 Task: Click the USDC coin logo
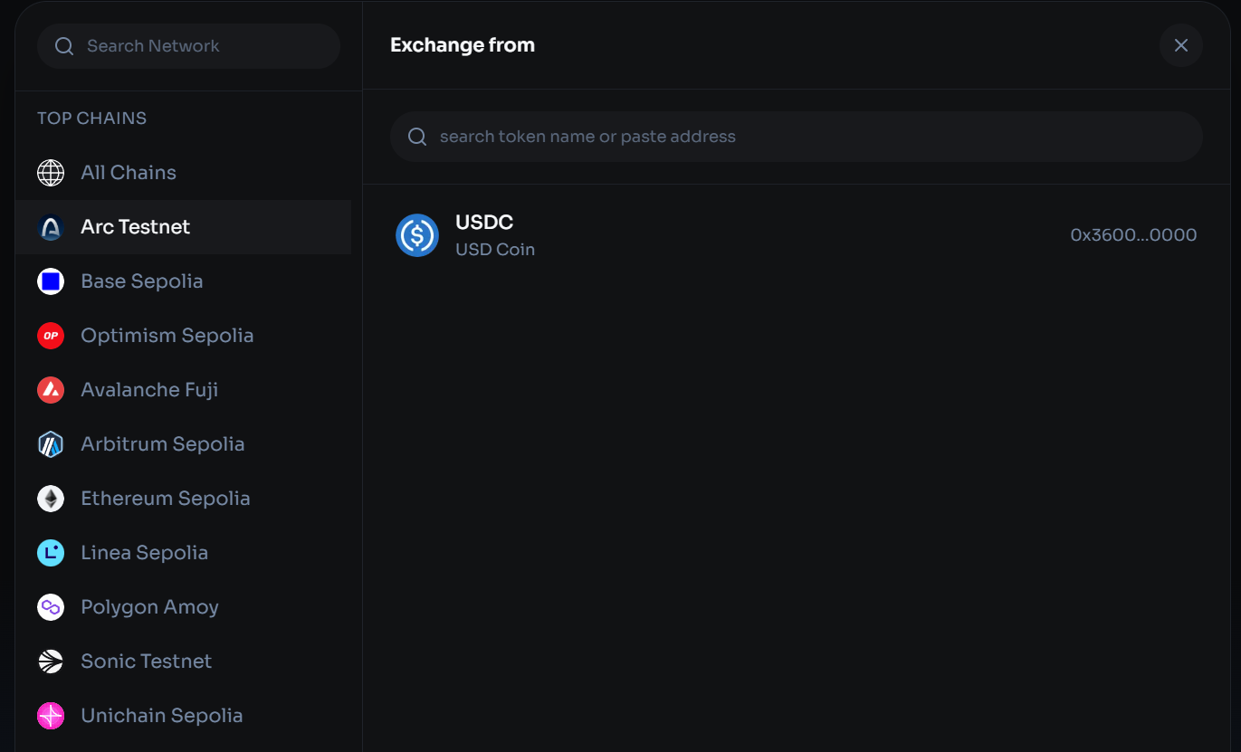pos(417,235)
